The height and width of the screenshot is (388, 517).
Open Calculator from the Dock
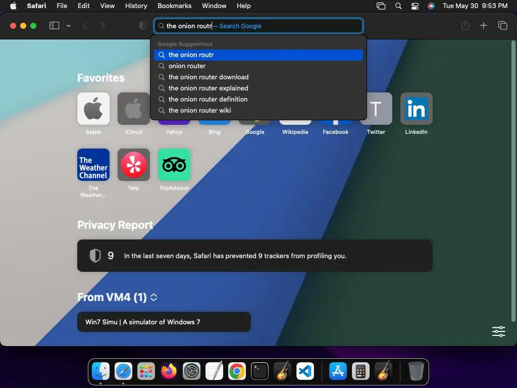click(x=360, y=371)
